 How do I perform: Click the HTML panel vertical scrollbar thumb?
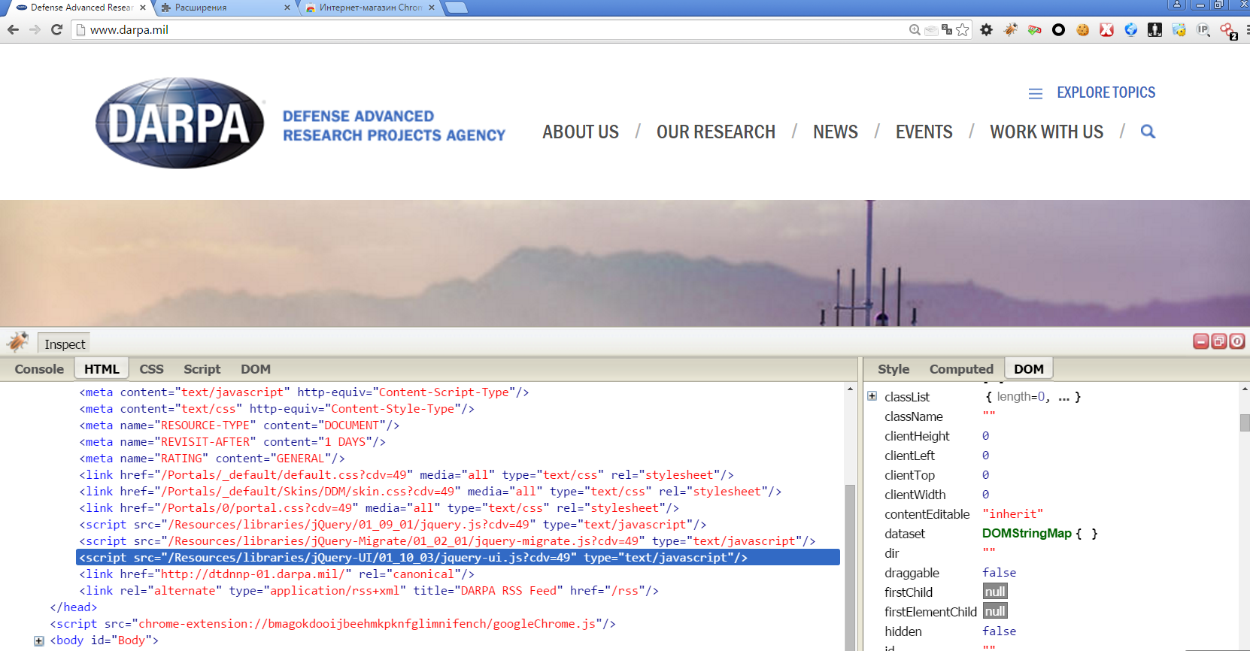[851, 568]
